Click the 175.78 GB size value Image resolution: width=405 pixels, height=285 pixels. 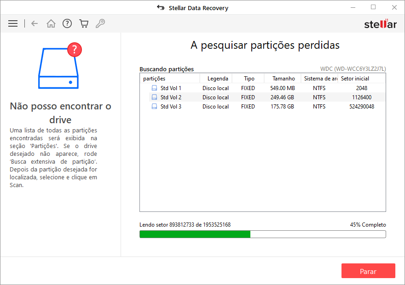[x=282, y=107]
